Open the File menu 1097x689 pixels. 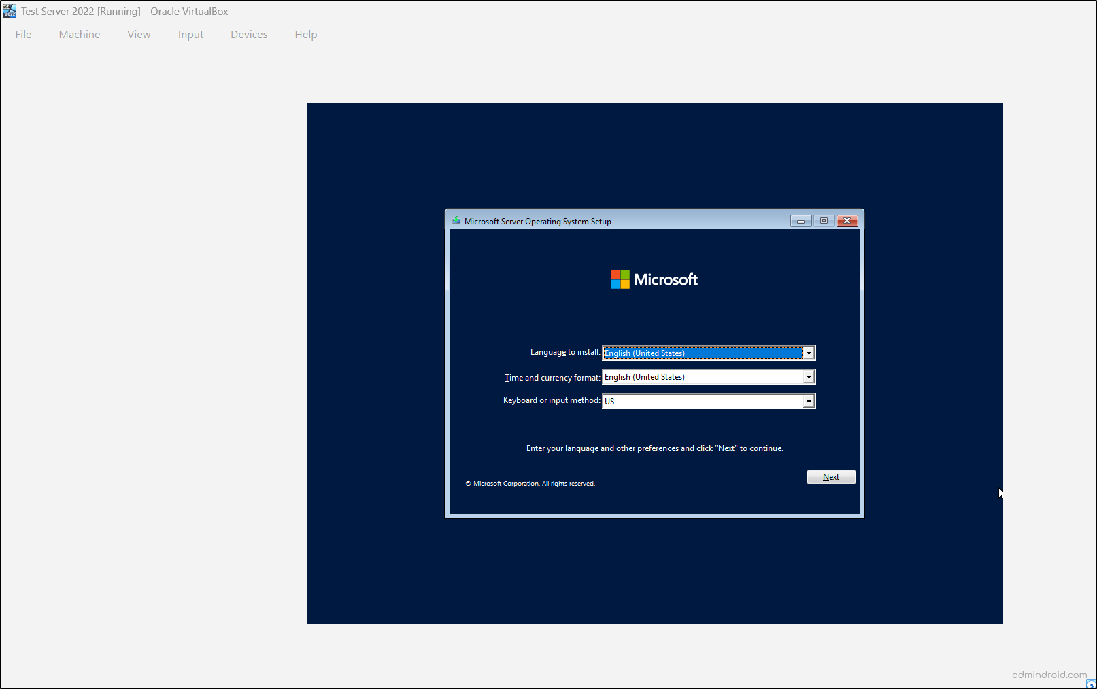point(22,34)
